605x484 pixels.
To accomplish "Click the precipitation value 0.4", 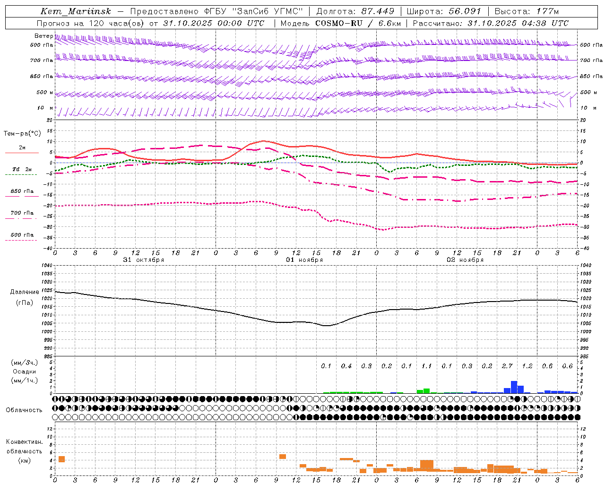I will point(346,366).
